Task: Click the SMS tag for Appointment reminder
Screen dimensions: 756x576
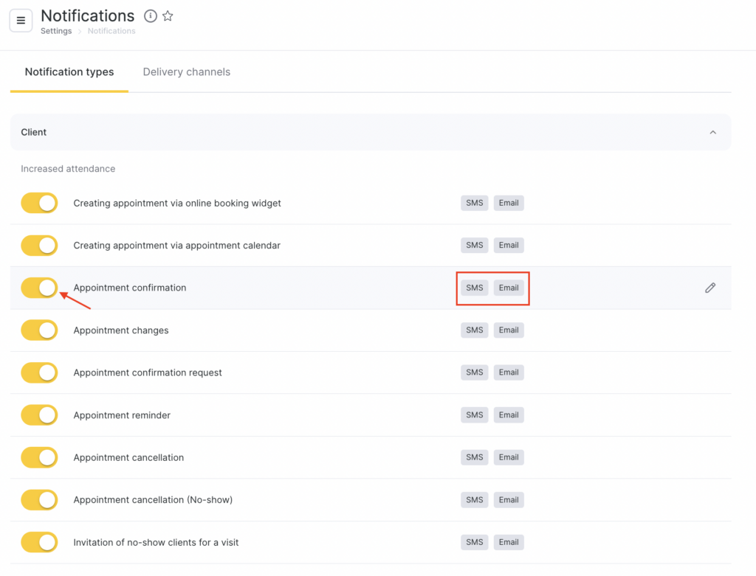Action: tap(475, 415)
